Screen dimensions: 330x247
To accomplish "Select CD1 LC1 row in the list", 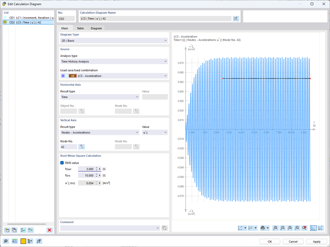I will pos(28,18).
